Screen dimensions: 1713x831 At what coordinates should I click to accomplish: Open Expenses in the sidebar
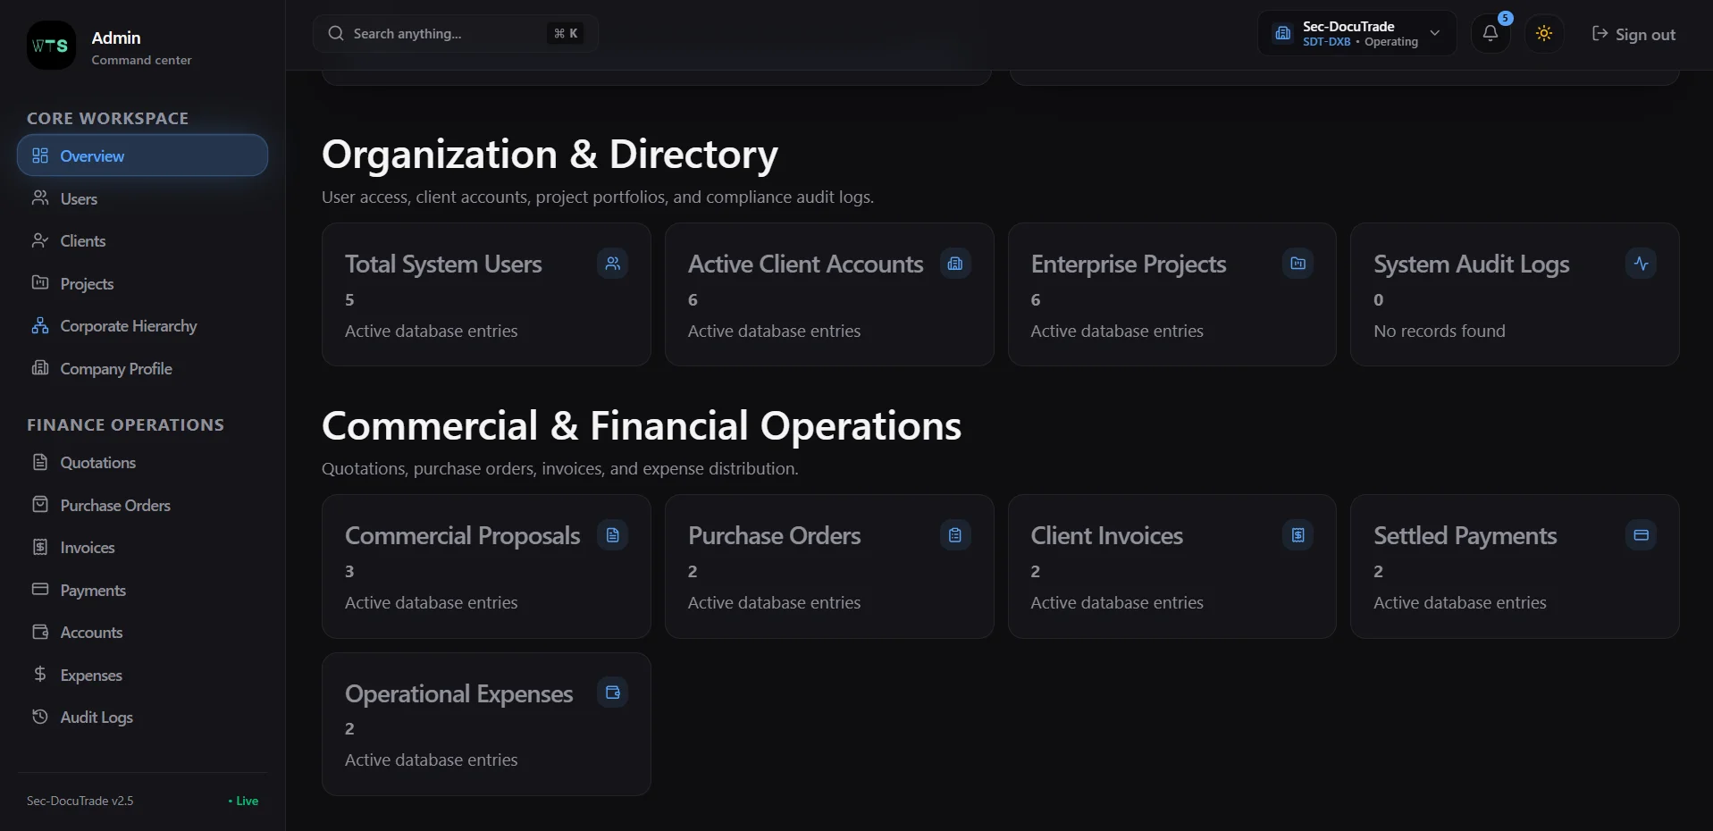pyautogui.click(x=142, y=675)
